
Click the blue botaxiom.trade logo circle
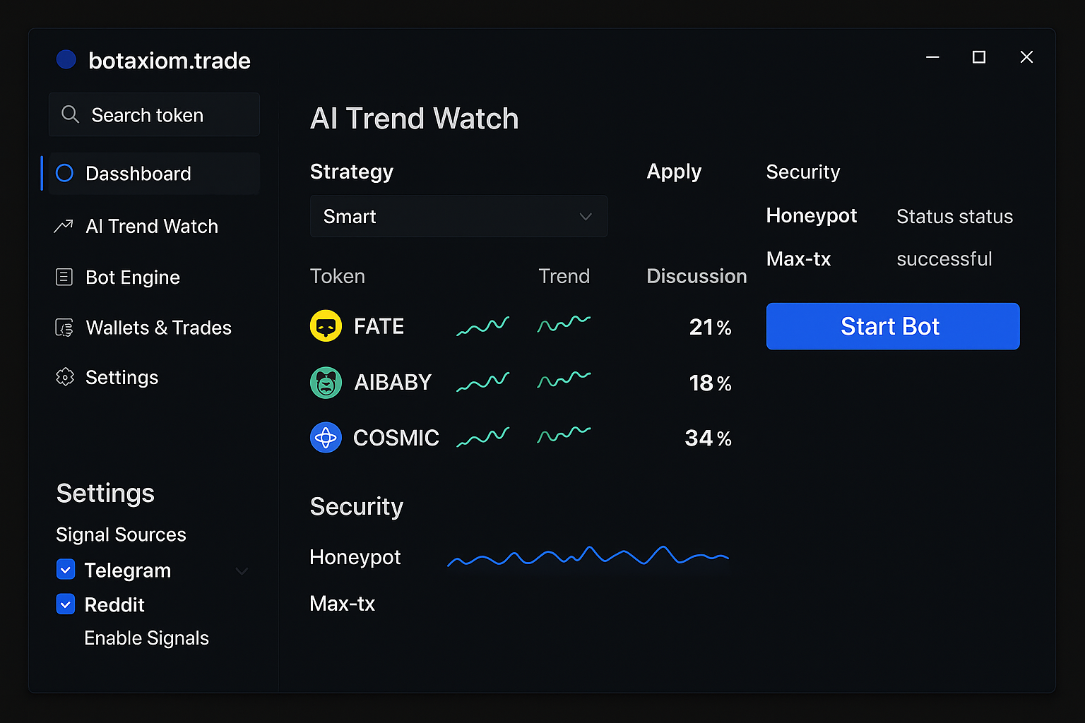coord(66,59)
